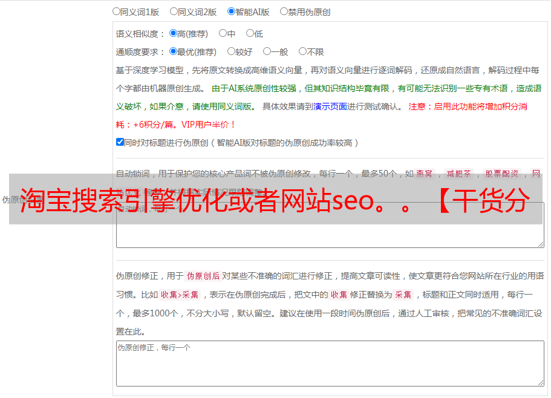Select 禁用伪原创 radio option
Viewport: 551px width, 398px height.
pyautogui.click(x=284, y=11)
